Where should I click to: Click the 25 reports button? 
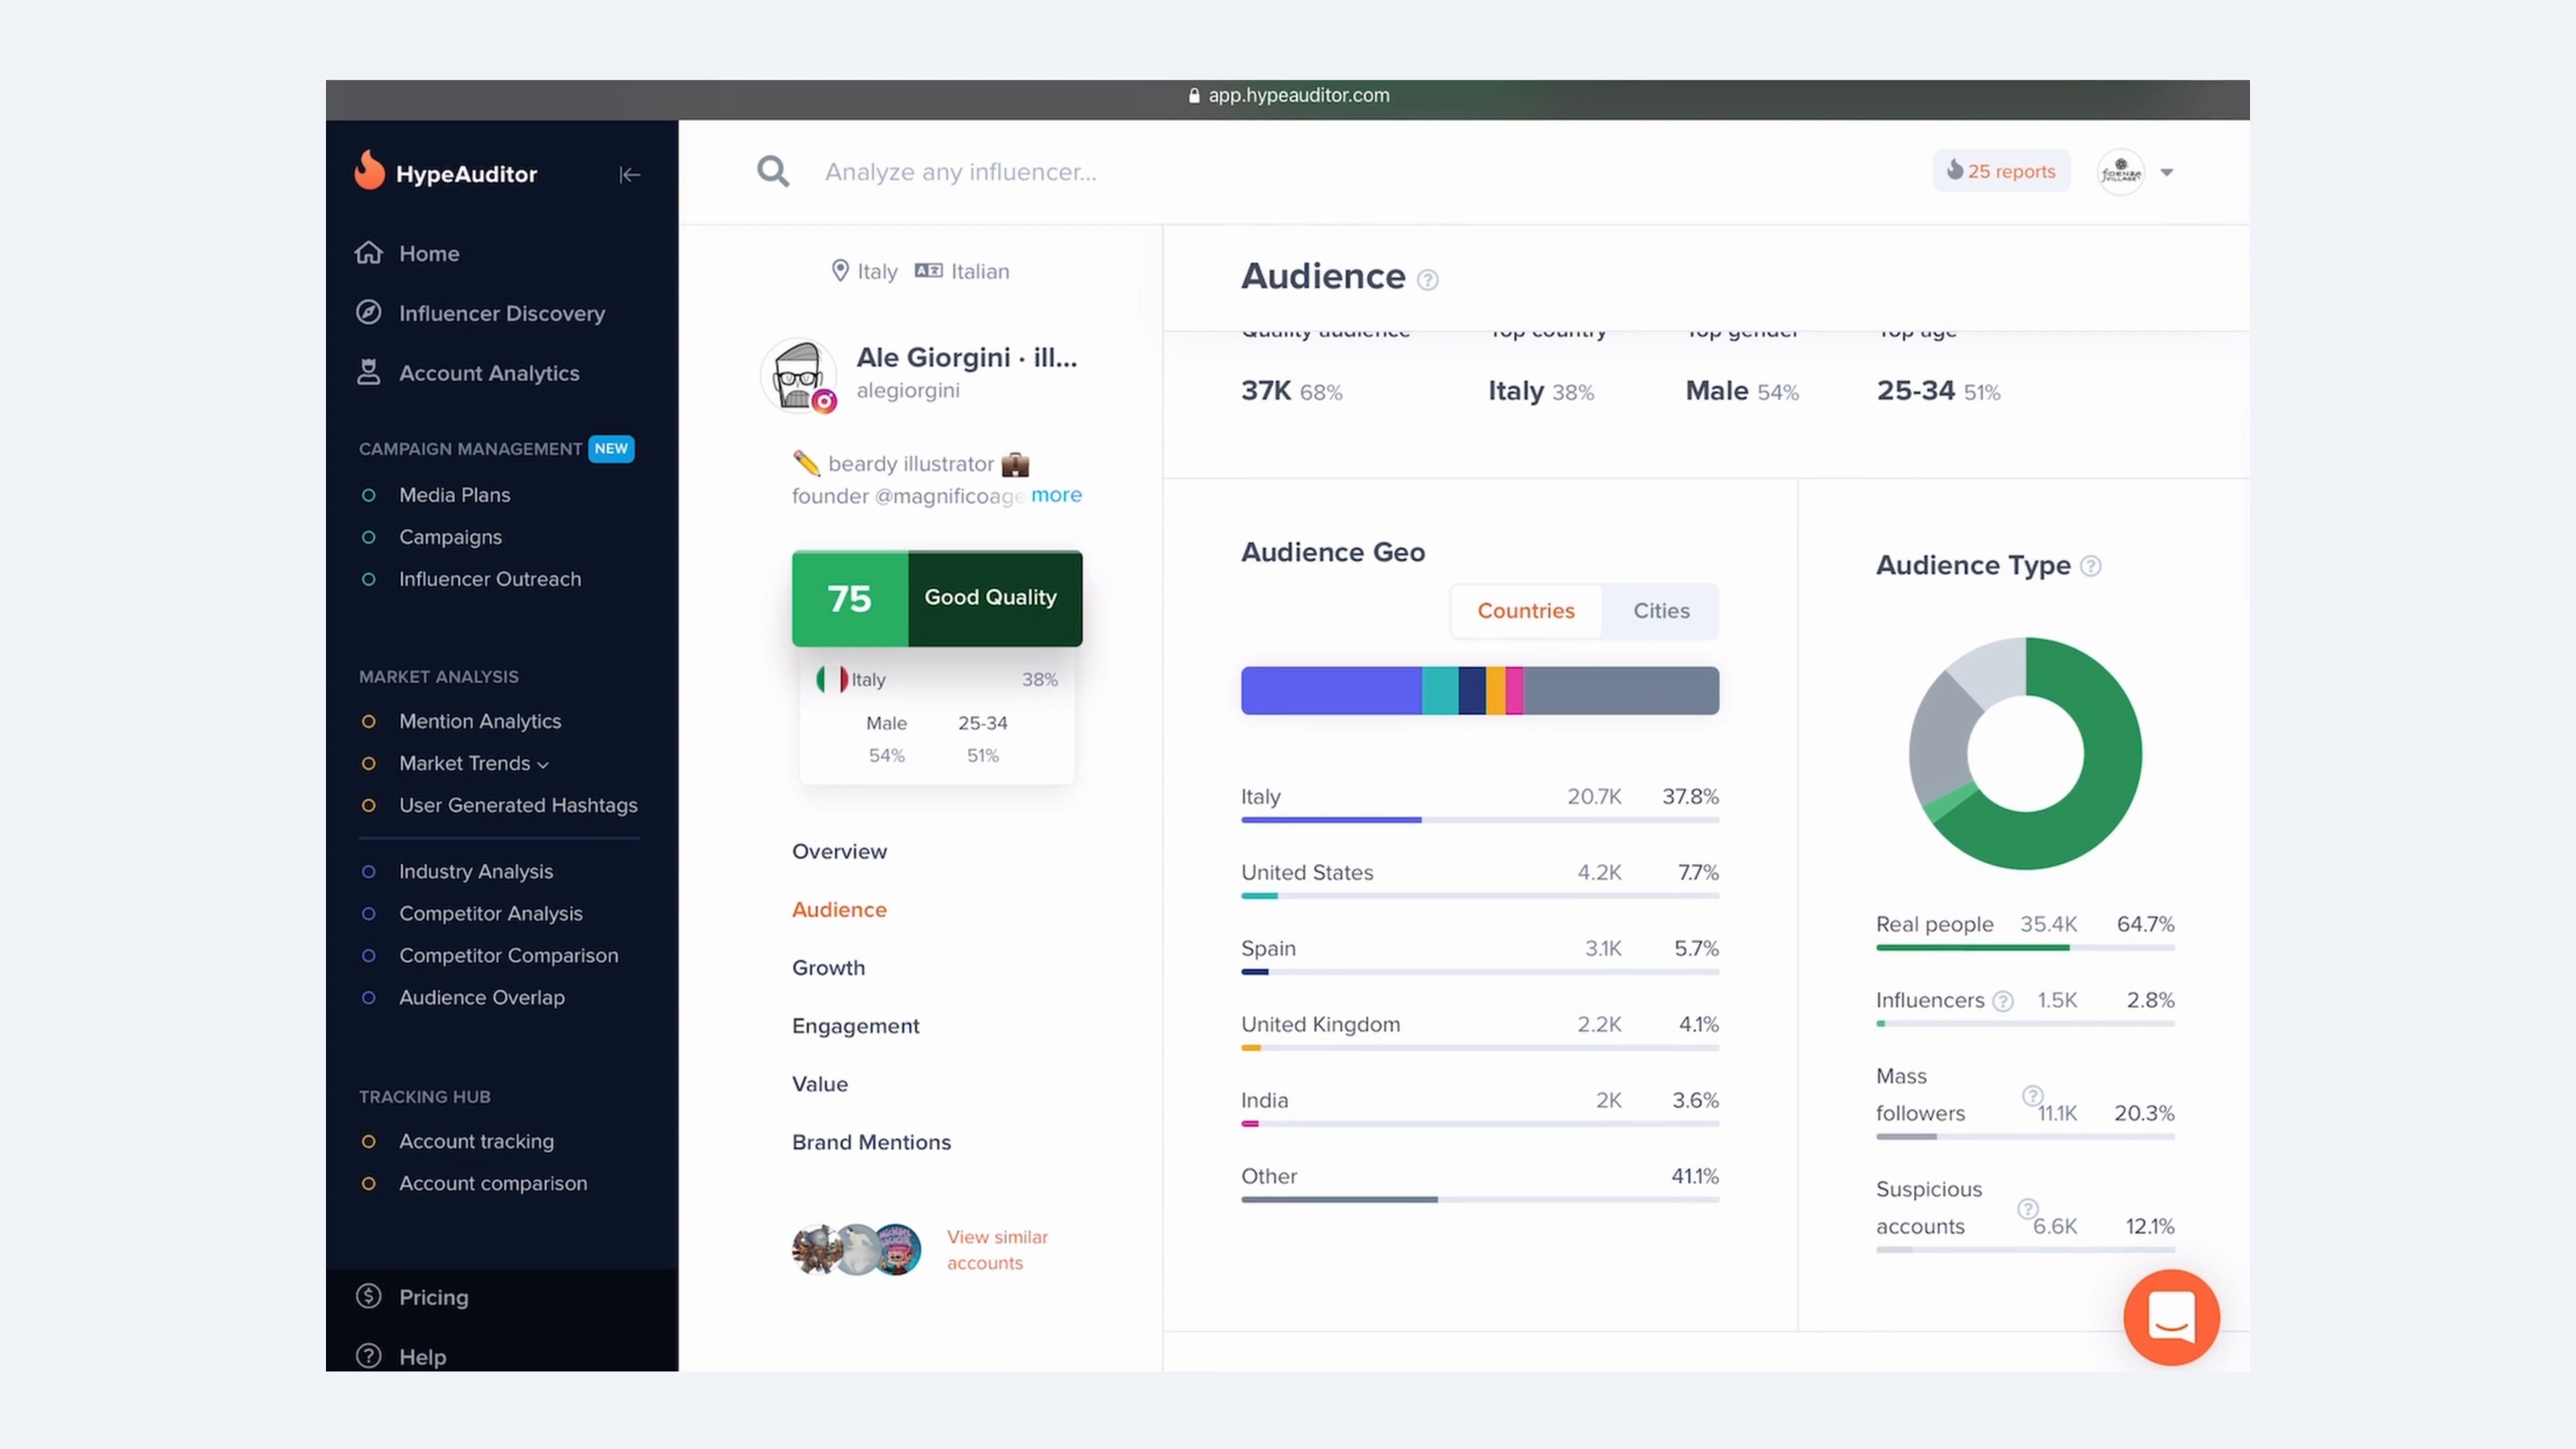2001,171
